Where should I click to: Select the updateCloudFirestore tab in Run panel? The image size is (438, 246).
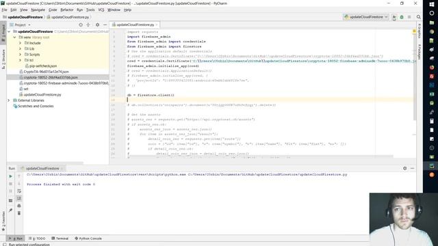coord(42,169)
